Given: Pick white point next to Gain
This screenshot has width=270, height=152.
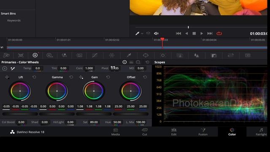Looking at the screenshot, I should (x=81, y=77).
